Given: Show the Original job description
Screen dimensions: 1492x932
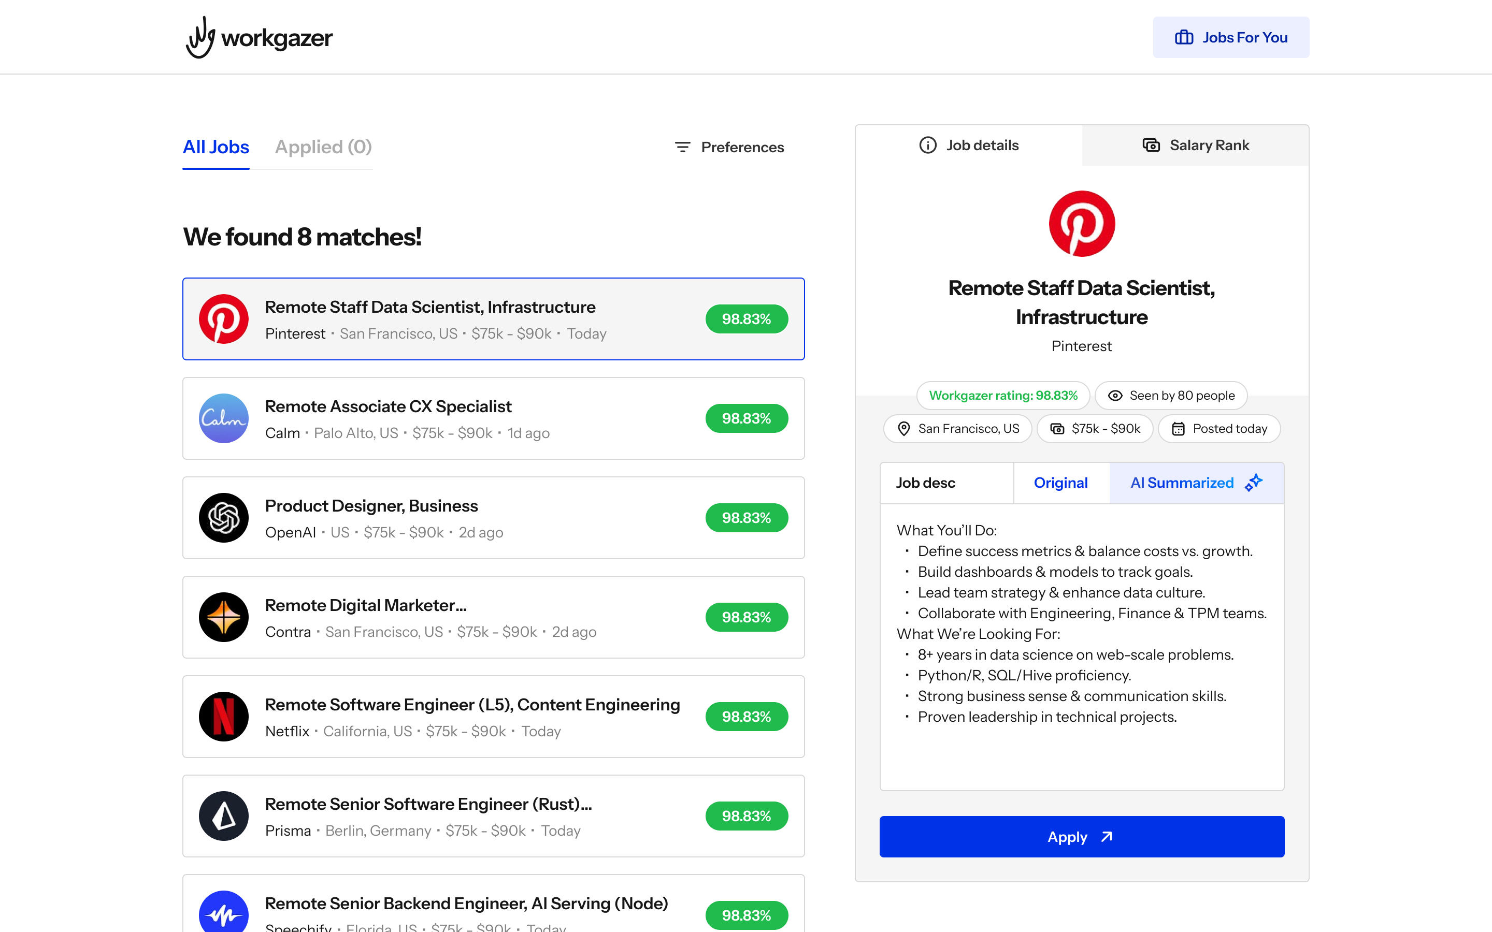Looking at the screenshot, I should tap(1060, 483).
